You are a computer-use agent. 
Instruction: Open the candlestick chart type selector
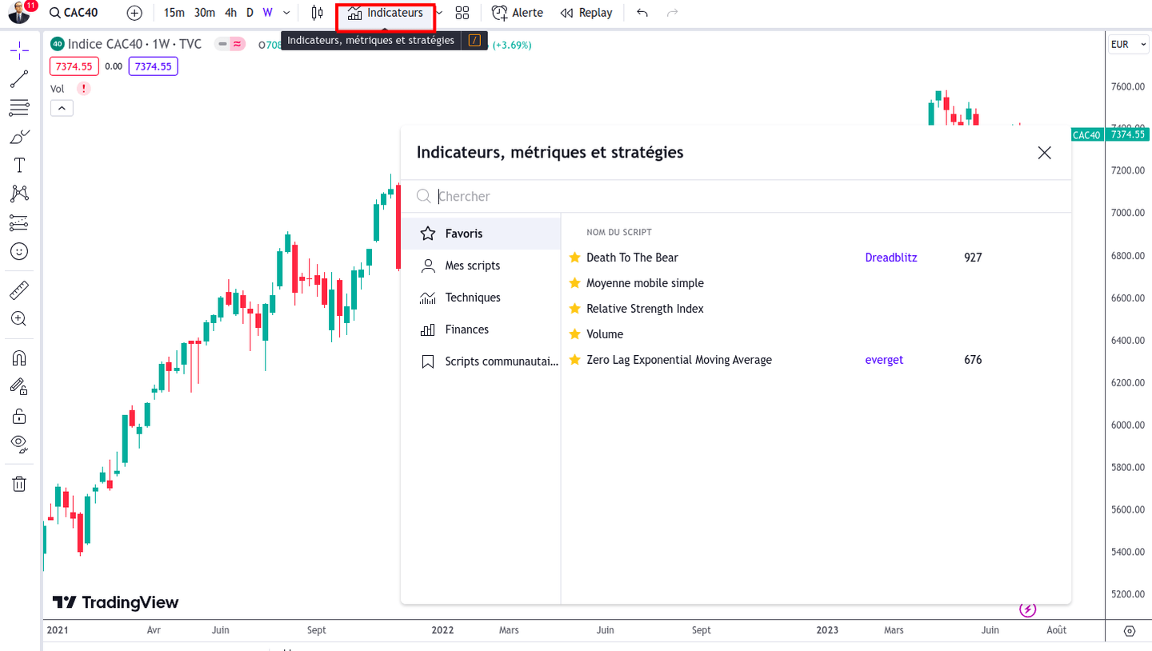[x=318, y=13]
